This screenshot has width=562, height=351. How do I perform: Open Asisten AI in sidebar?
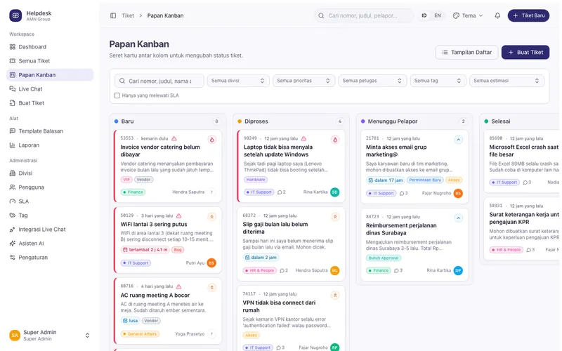click(50, 243)
